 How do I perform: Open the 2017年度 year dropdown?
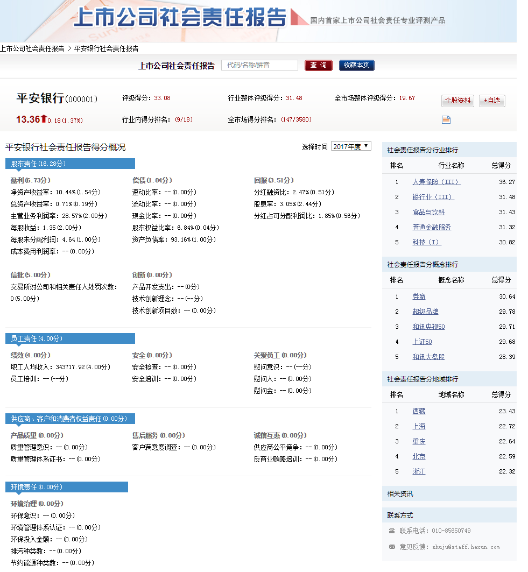pyautogui.click(x=351, y=146)
